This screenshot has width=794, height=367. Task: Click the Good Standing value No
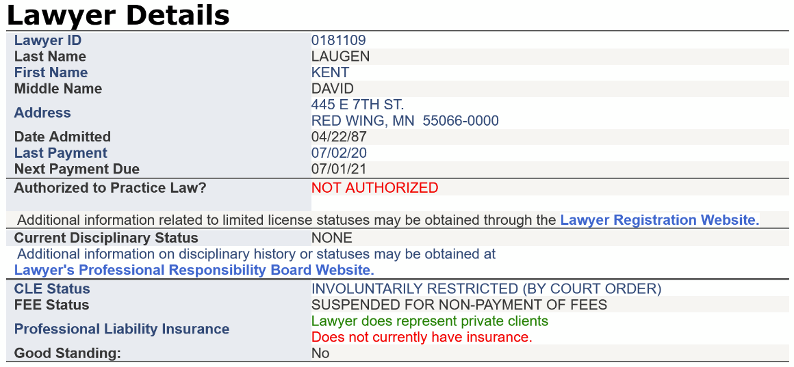point(320,353)
